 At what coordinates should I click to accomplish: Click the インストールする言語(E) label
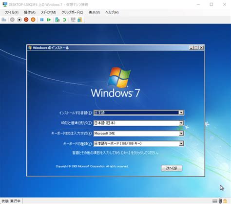76,113
